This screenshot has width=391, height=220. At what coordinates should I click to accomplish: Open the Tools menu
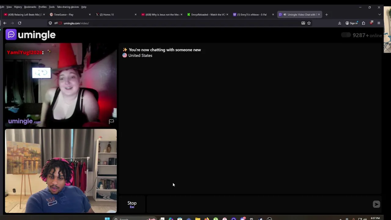(x=52, y=7)
